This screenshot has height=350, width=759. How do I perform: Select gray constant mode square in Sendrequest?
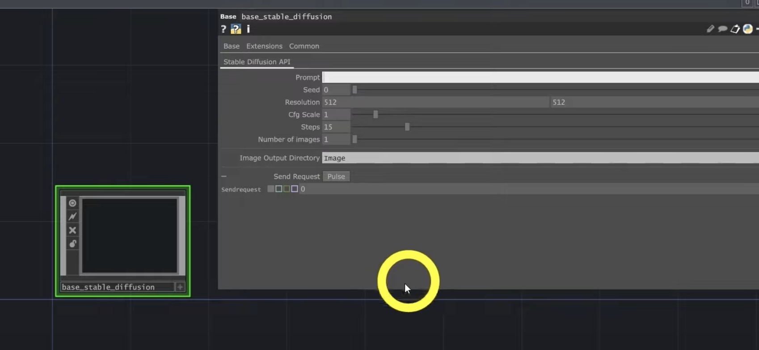click(270, 189)
